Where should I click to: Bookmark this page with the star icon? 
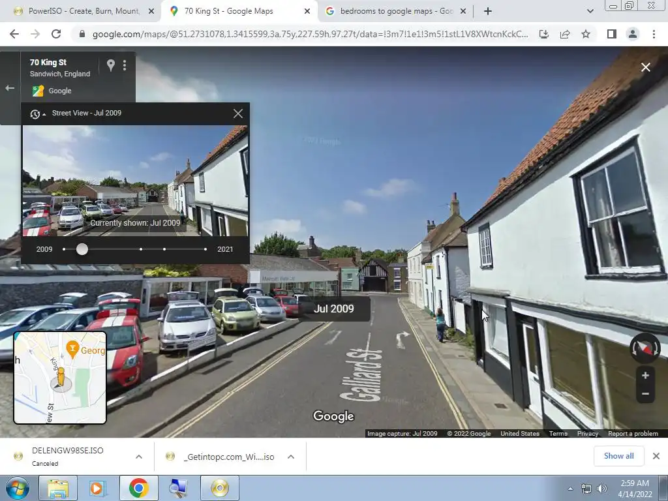click(586, 34)
